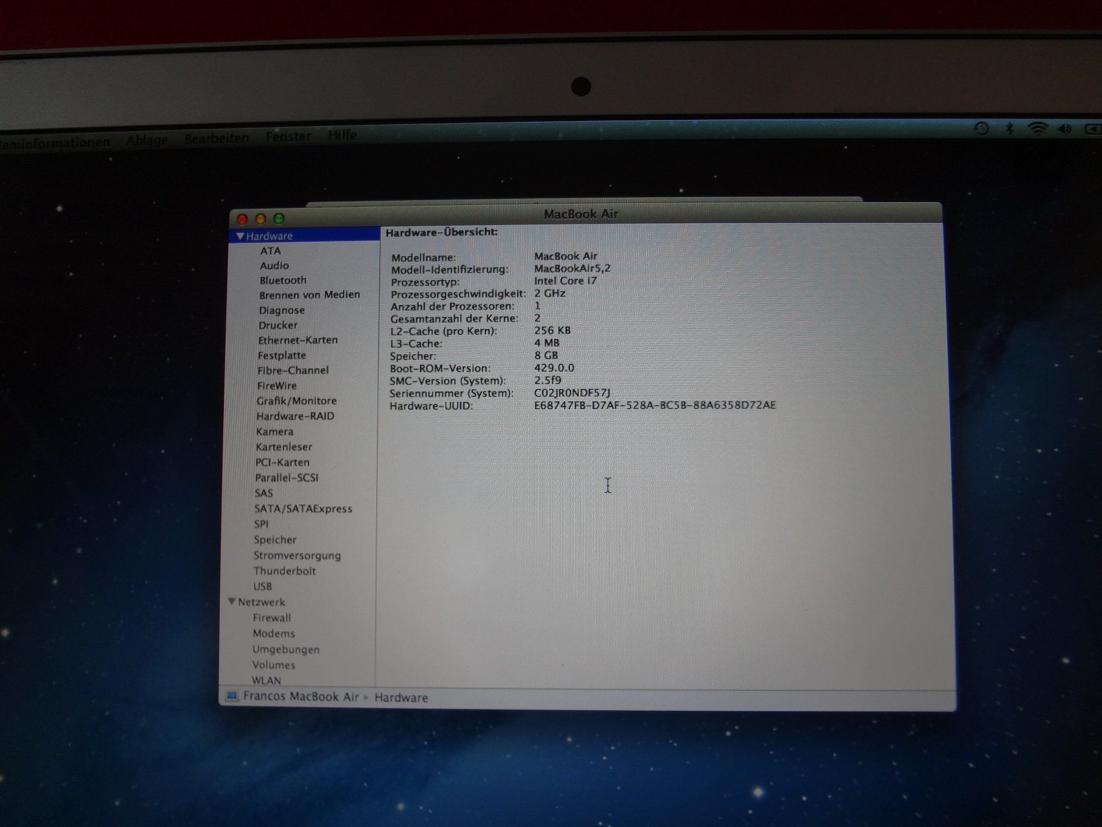Open the FireWire entry
The image size is (1102, 827).
point(277,385)
